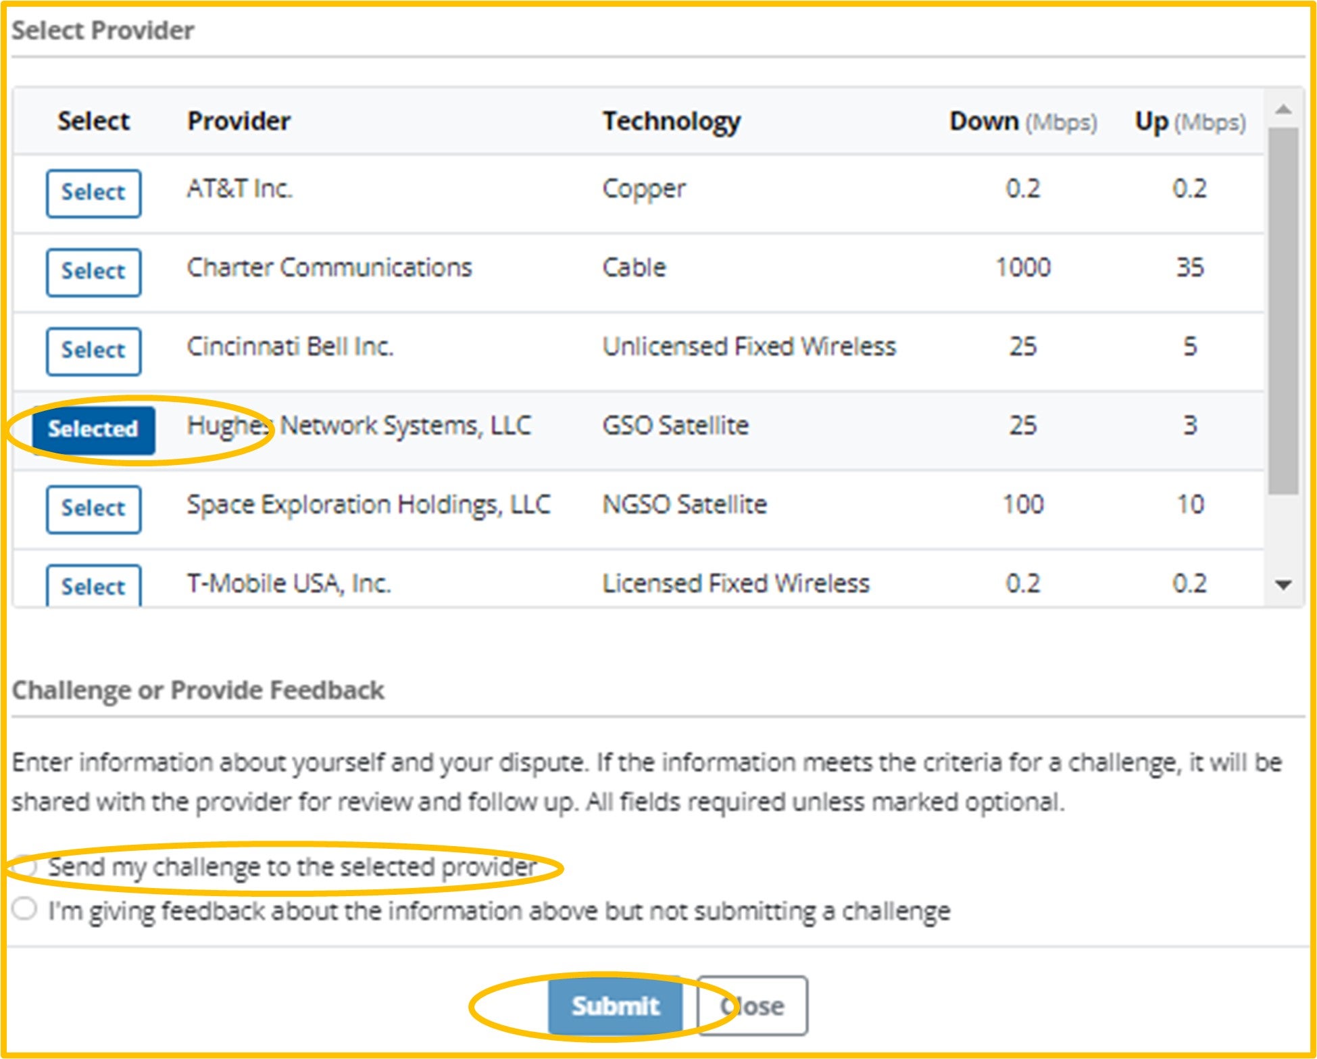The height and width of the screenshot is (1059, 1317).
Task: Click the provider list scrollbar thumb
Action: click(x=1283, y=311)
